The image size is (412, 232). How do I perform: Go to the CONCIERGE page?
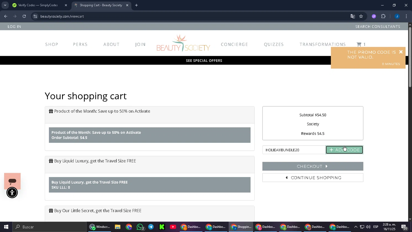tap(234, 44)
